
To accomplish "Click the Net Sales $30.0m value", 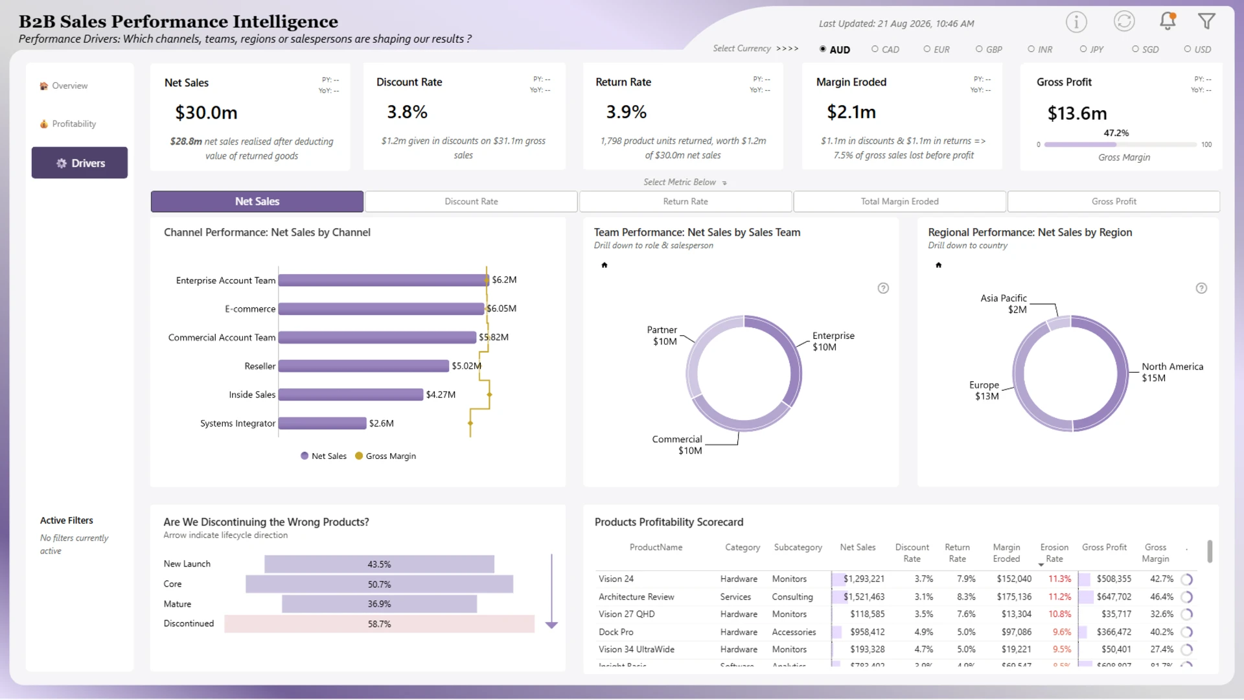I will [206, 113].
